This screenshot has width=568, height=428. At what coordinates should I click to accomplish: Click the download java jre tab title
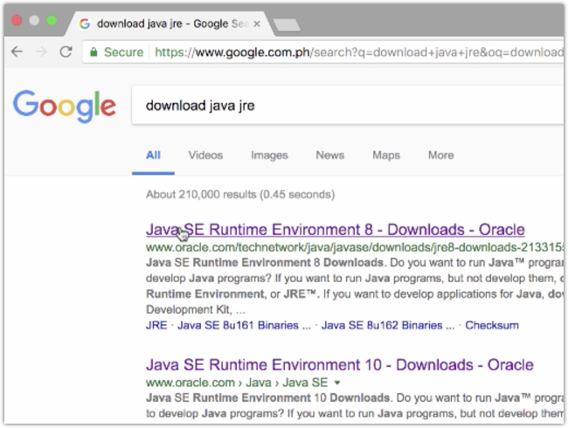(172, 24)
